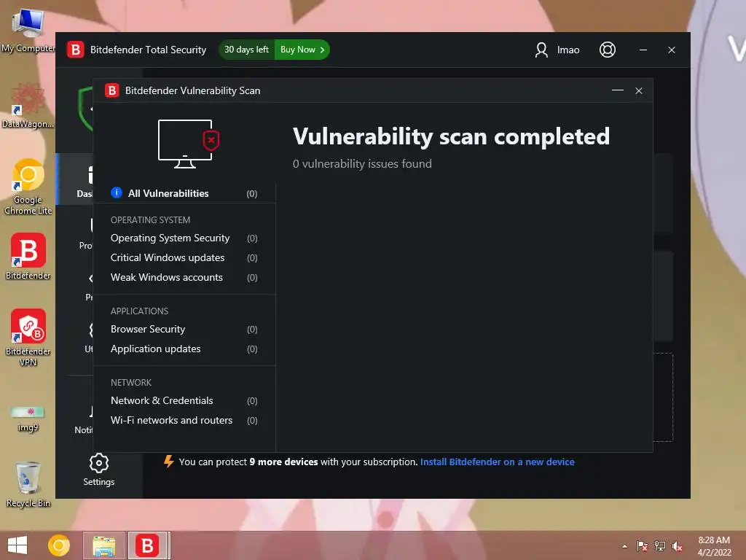Click the OPERATING SYSTEM section header
The image size is (746, 560).
tap(150, 220)
